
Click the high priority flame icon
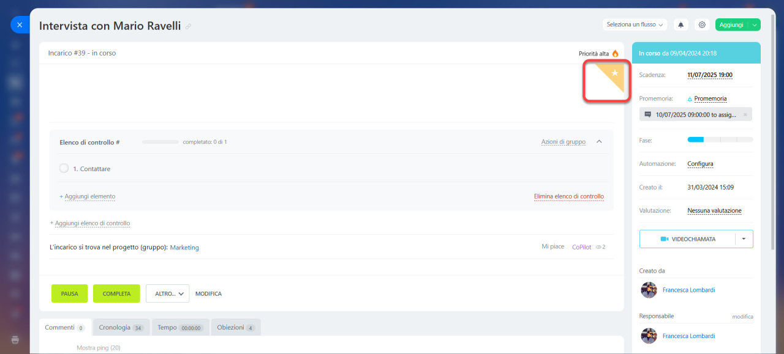click(x=616, y=54)
